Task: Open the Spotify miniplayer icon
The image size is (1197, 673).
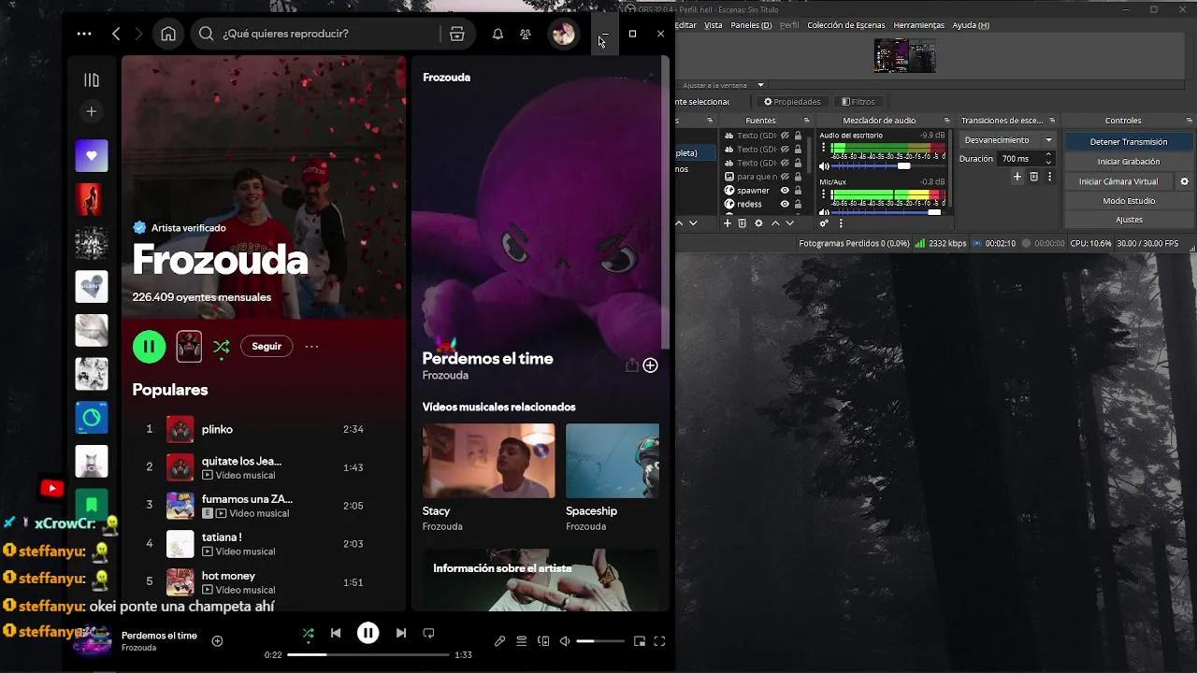Action: click(640, 641)
